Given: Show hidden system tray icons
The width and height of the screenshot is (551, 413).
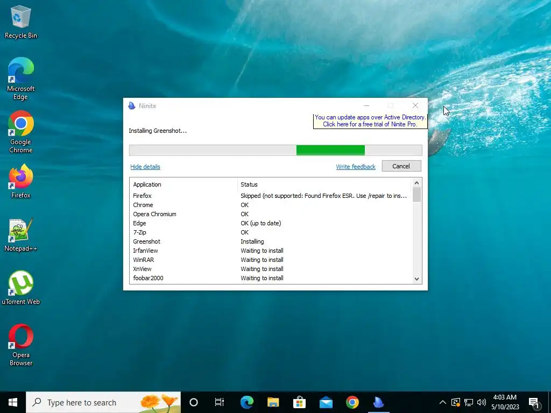Looking at the screenshot, I should (x=443, y=402).
